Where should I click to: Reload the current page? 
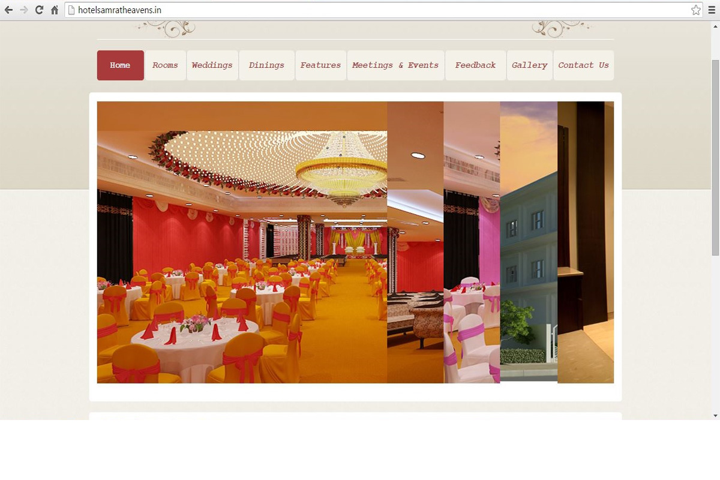(39, 10)
